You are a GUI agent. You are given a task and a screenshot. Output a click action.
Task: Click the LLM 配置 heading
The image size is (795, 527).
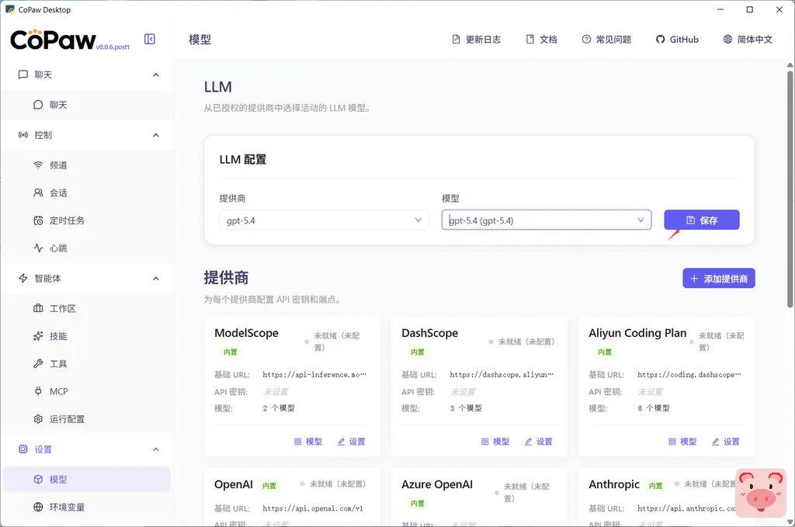243,160
